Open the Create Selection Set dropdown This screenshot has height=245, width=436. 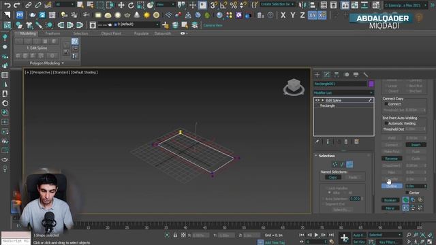pyautogui.click(x=277, y=5)
